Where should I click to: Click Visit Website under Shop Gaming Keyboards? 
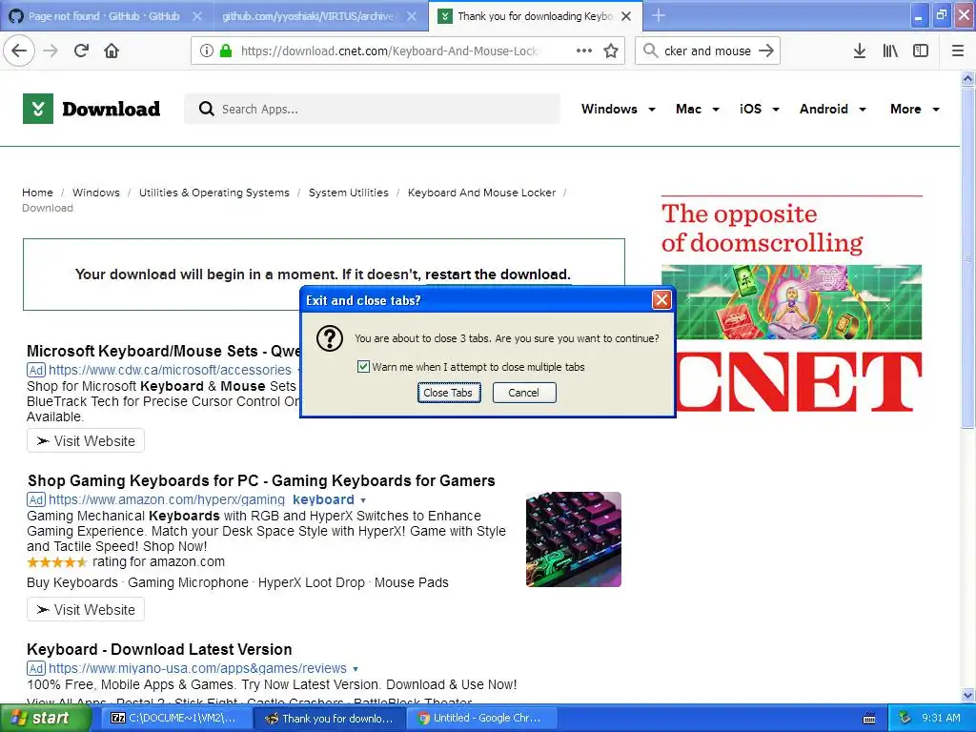[x=86, y=609]
